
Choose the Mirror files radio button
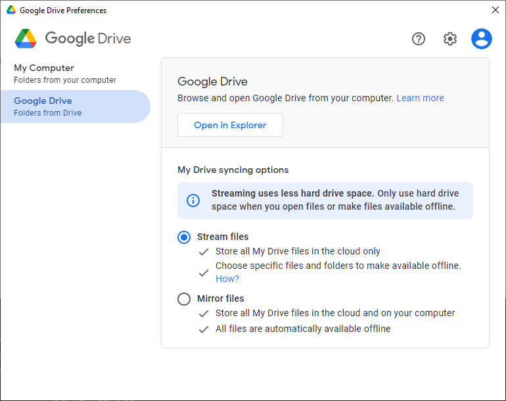pos(184,299)
